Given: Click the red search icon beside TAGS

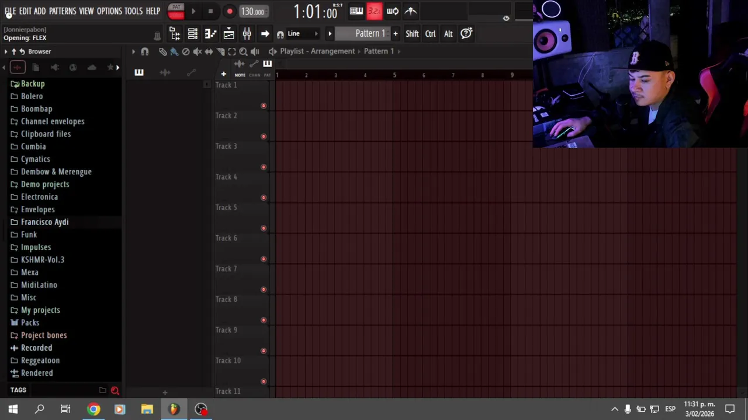Looking at the screenshot, I should coord(115,390).
